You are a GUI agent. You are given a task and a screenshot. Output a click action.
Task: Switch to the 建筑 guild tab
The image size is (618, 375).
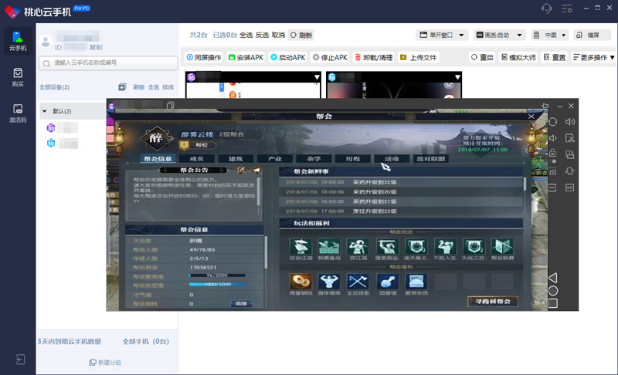click(236, 159)
